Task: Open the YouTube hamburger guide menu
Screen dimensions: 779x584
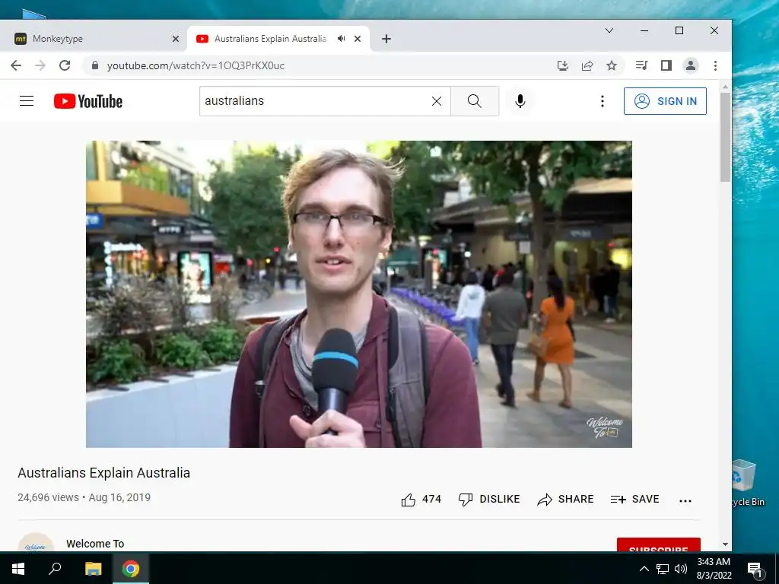Action: click(27, 101)
